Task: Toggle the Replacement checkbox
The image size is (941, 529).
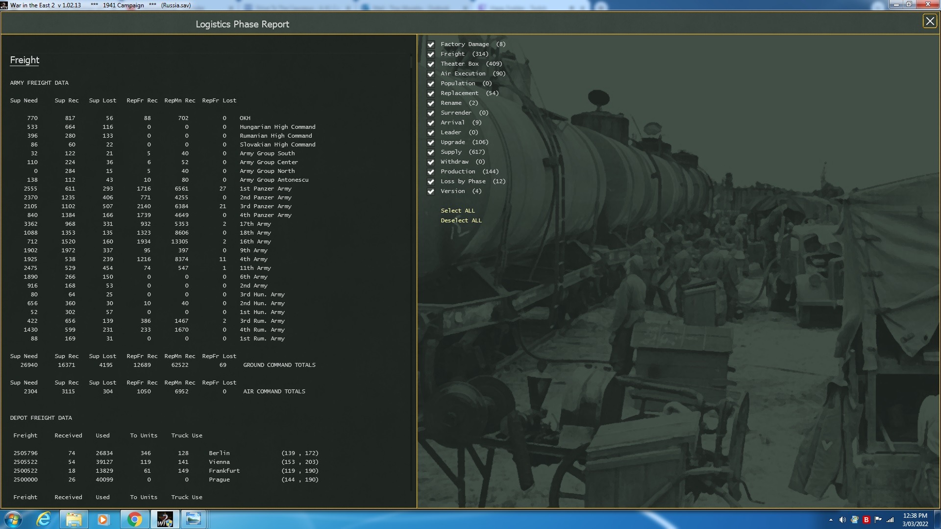Action: pyautogui.click(x=431, y=93)
